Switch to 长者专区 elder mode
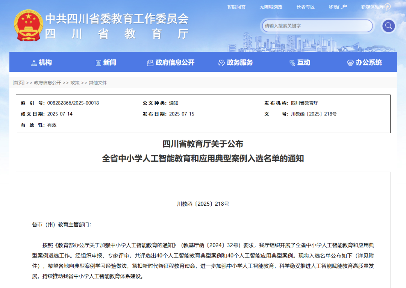 (305, 7)
